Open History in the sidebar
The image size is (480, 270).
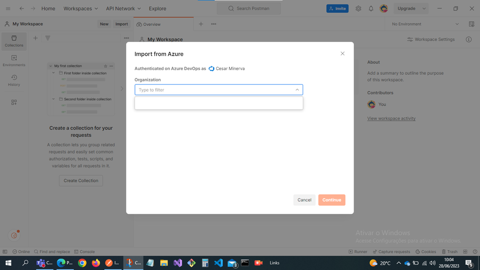(x=14, y=81)
